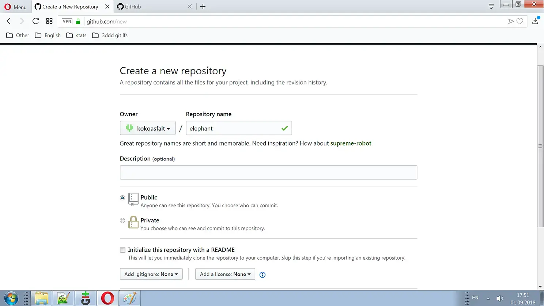Click the EN language indicator

(x=475, y=298)
